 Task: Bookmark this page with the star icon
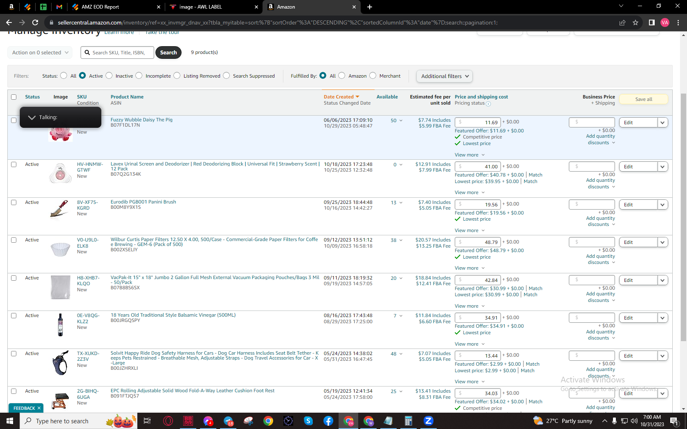click(x=635, y=22)
